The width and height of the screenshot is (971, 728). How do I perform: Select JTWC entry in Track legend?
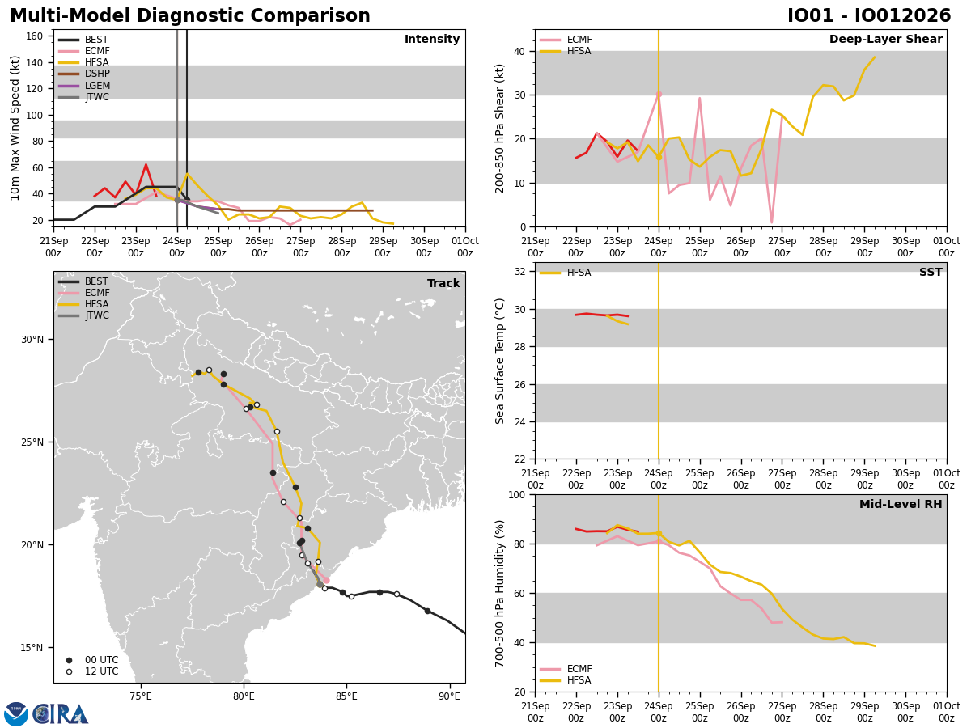(x=84, y=315)
